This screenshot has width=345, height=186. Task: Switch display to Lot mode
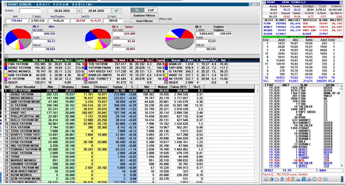(x=151, y=10)
